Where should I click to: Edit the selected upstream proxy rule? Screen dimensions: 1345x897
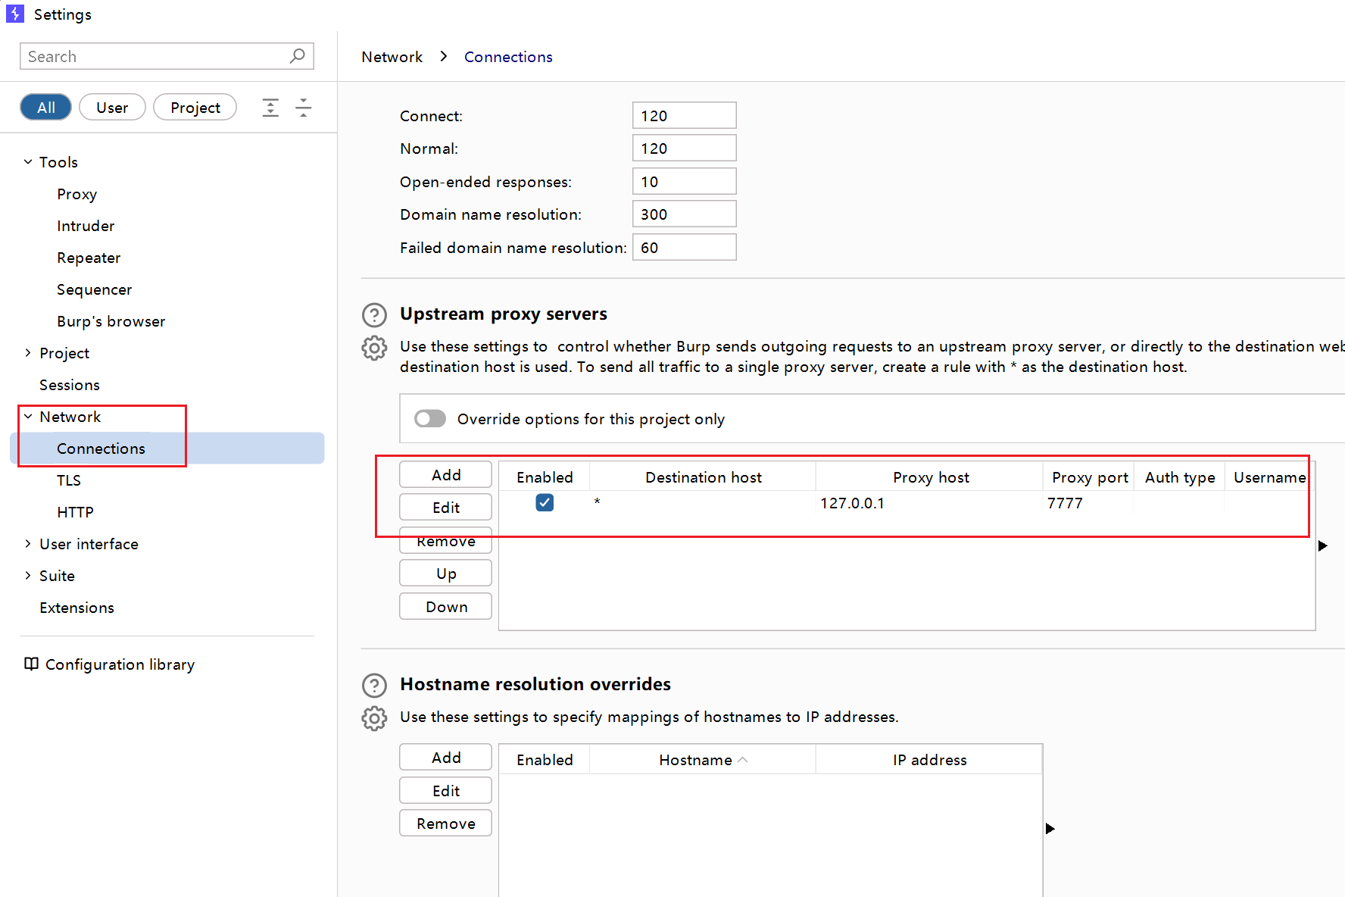coord(445,508)
